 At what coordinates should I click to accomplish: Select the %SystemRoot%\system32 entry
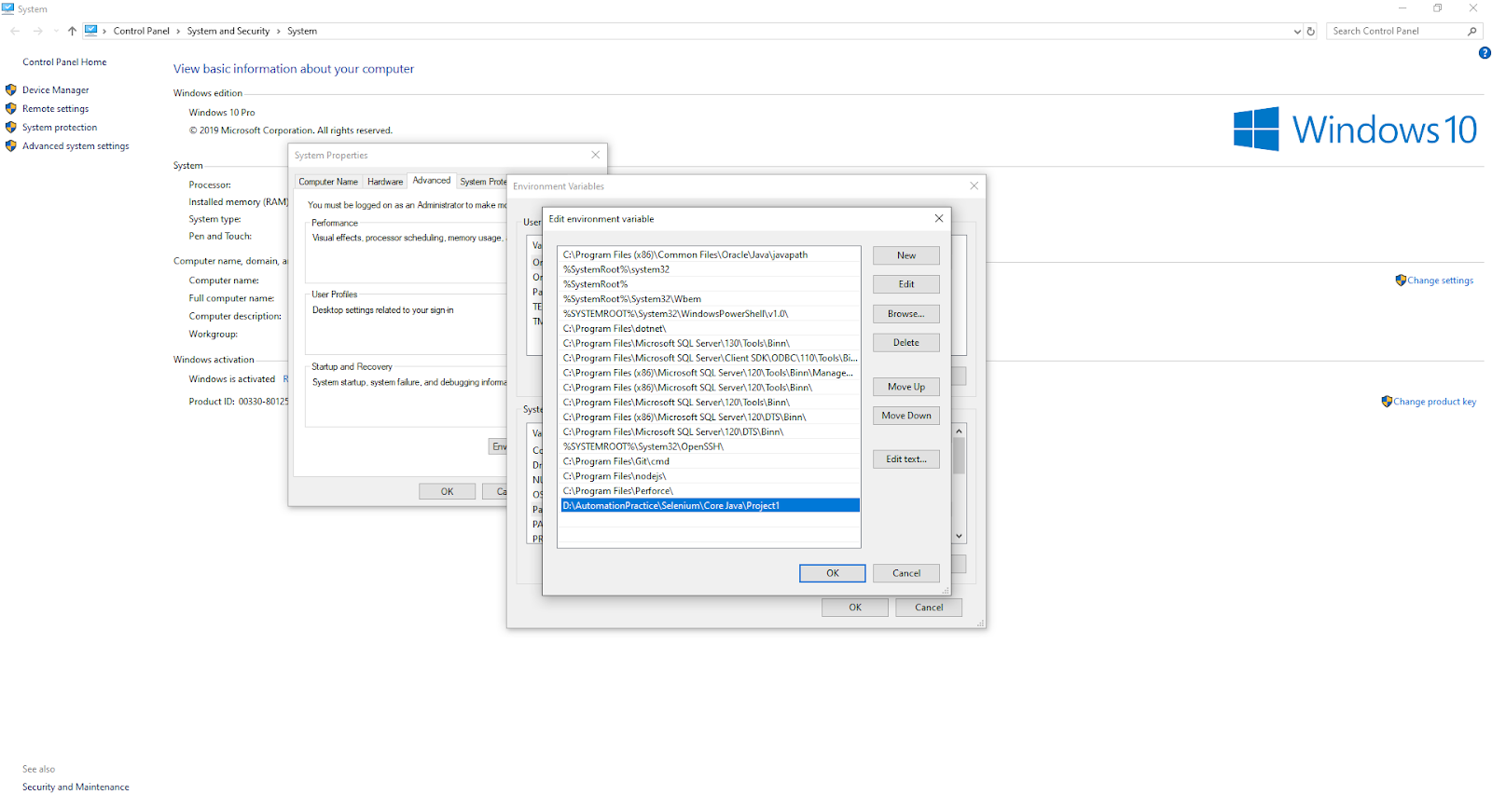(x=710, y=269)
